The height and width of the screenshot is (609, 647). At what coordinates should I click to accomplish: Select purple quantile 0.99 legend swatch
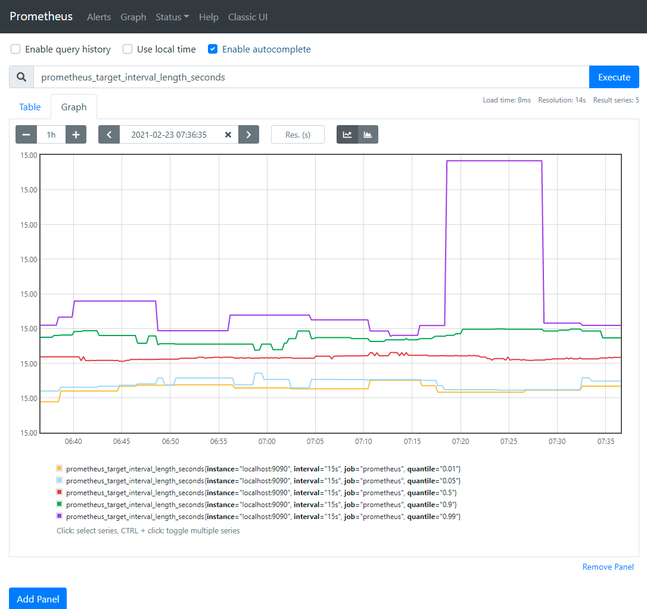click(59, 516)
